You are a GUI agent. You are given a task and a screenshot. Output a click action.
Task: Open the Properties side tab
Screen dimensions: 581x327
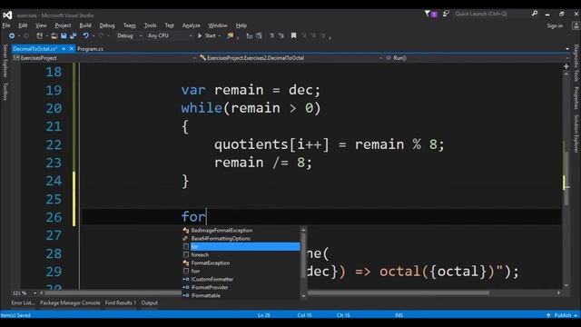point(576,98)
